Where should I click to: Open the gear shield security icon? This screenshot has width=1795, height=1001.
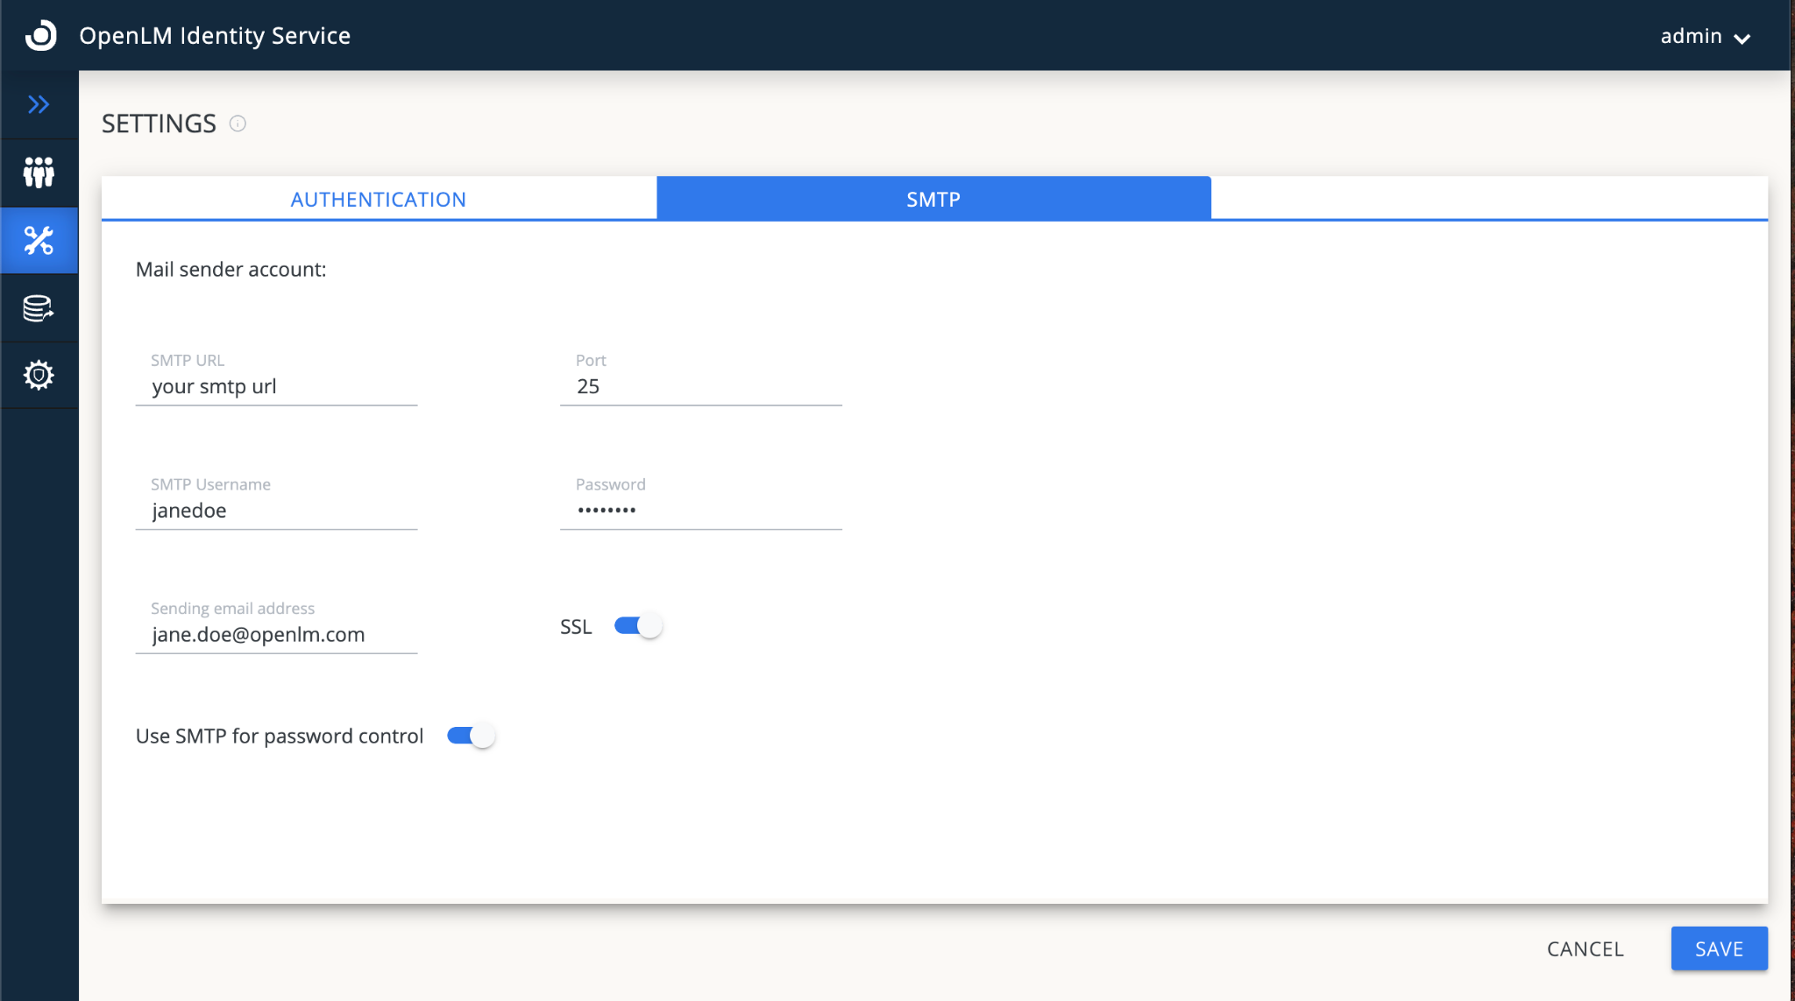(x=39, y=376)
